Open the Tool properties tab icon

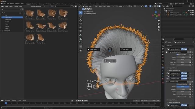coord(163,43)
